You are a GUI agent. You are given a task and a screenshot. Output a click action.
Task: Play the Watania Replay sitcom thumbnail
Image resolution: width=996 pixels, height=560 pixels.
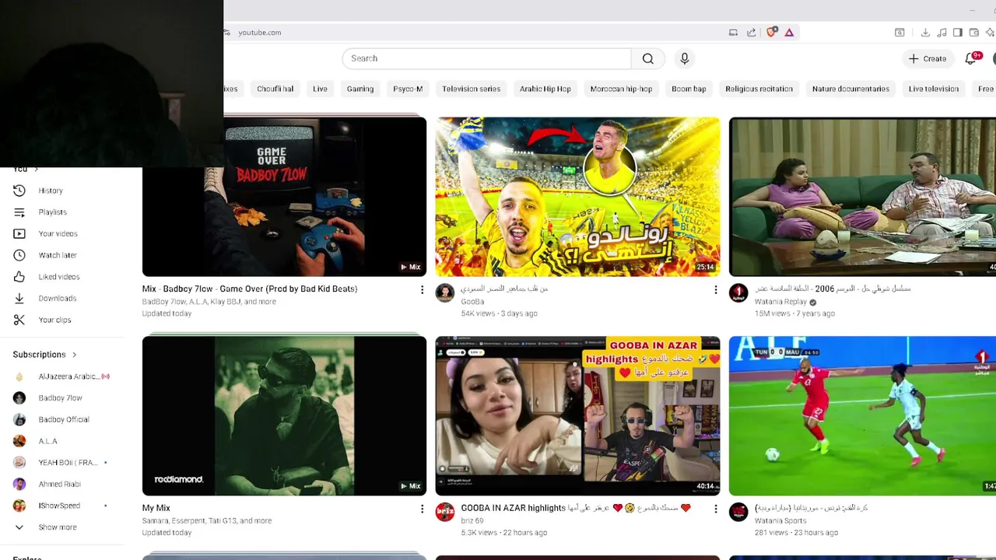pyautogui.click(x=862, y=197)
